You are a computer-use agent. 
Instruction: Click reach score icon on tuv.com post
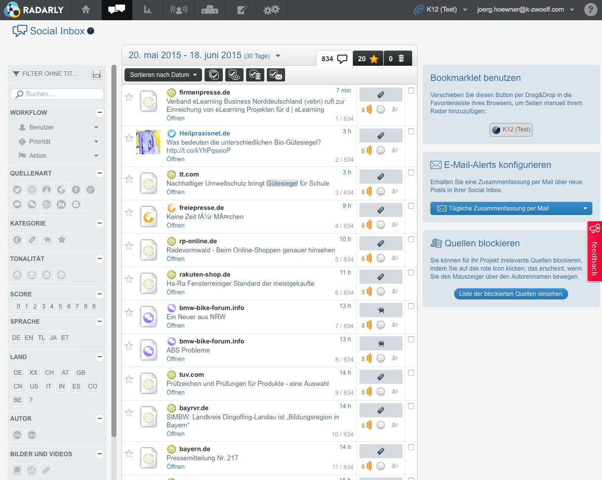pyautogui.click(x=367, y=392)
